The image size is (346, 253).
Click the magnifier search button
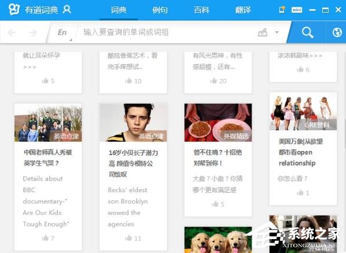coord(308,32)
